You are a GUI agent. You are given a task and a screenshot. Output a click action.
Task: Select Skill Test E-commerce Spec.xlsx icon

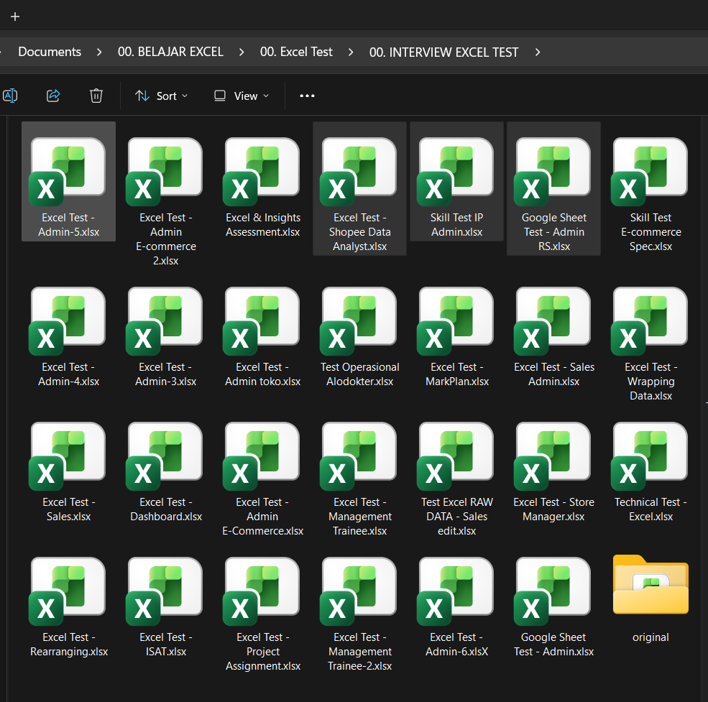(x=650, y=172)
